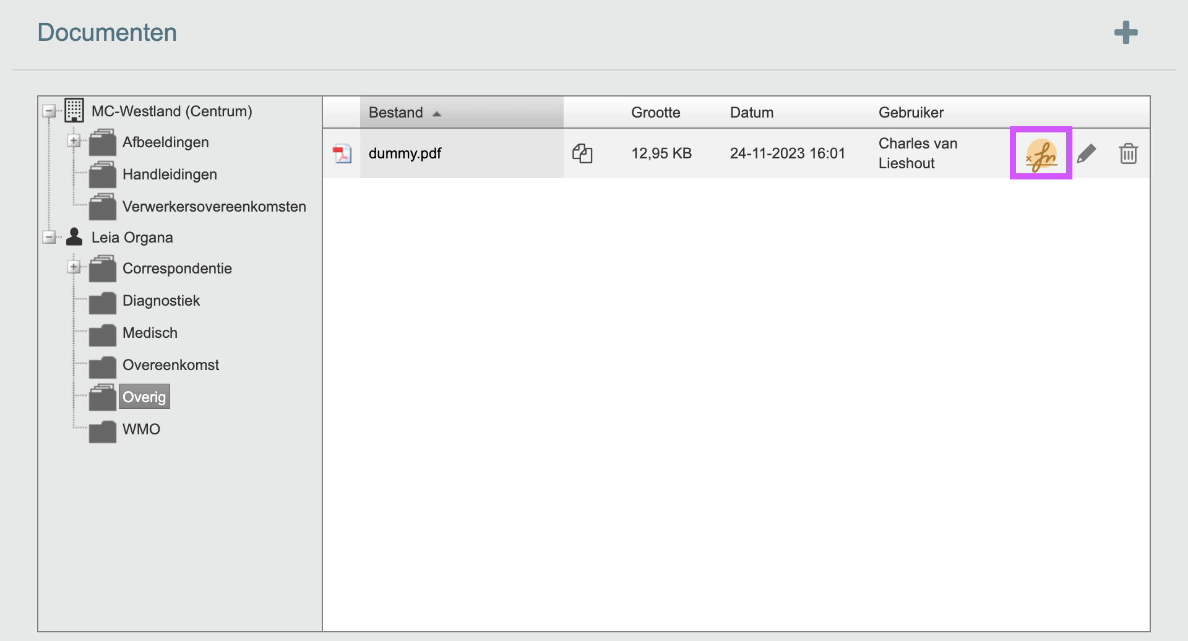Viewport: 1188px width, 641px height.
Task: Sort by the Datum column header
Action: tap(751, 113)
